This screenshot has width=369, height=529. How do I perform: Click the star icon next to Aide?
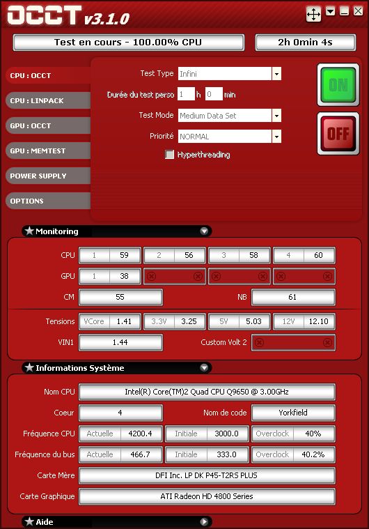point(30,521)
